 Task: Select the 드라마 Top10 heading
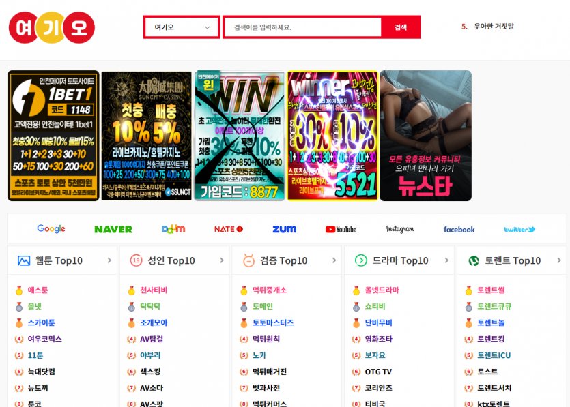(x=400, y=260)
